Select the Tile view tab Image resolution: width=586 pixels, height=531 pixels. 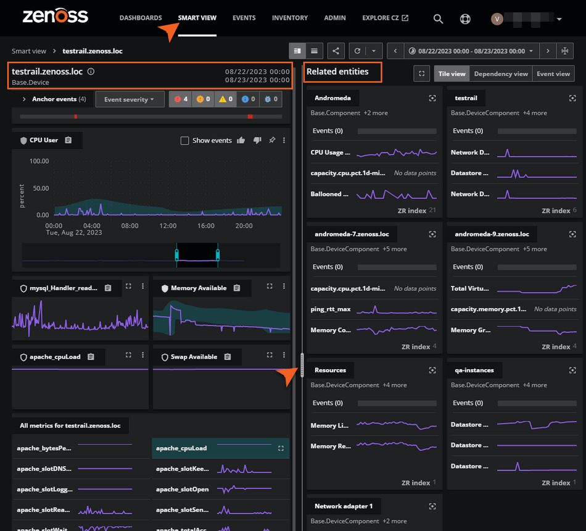(452, 73)
